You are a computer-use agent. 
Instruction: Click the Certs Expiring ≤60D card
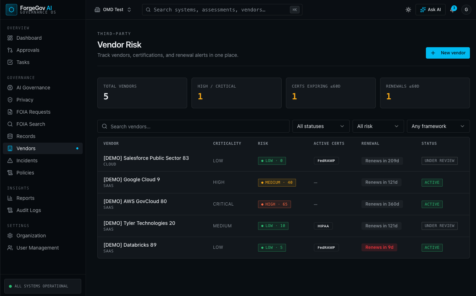pos(331,93)
